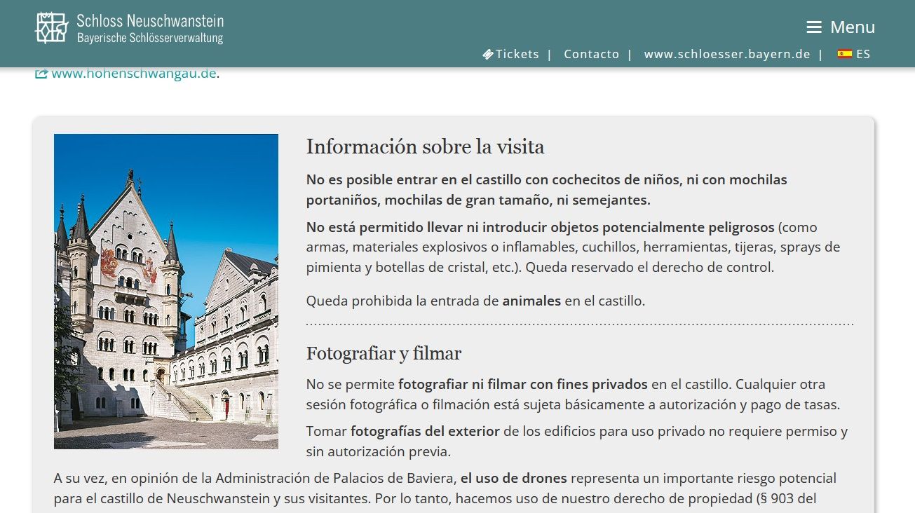Click the Bayerische Schlösserverwaltung subtitle
The image size is (915, 513).
pos(149,37)
